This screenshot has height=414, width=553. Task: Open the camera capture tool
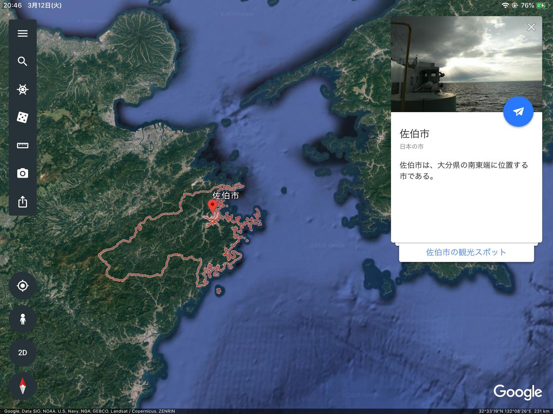coord(22,173)
